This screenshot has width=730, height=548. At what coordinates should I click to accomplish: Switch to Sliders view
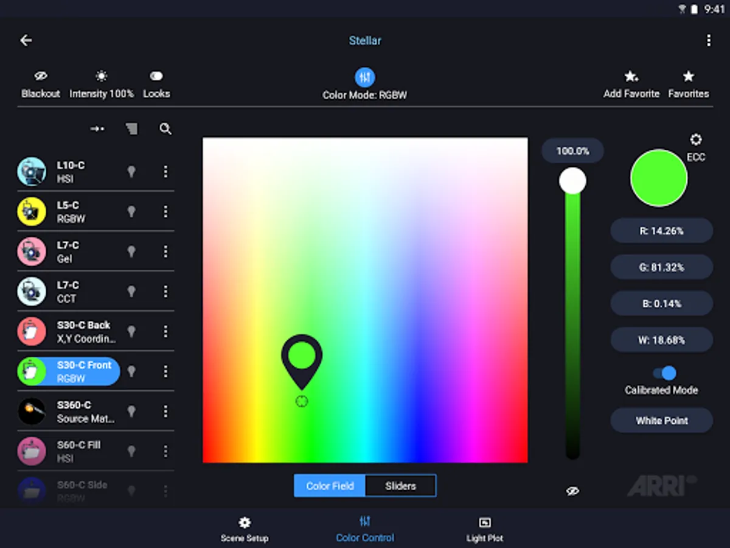pyautogui.click(x=400, y=486)
